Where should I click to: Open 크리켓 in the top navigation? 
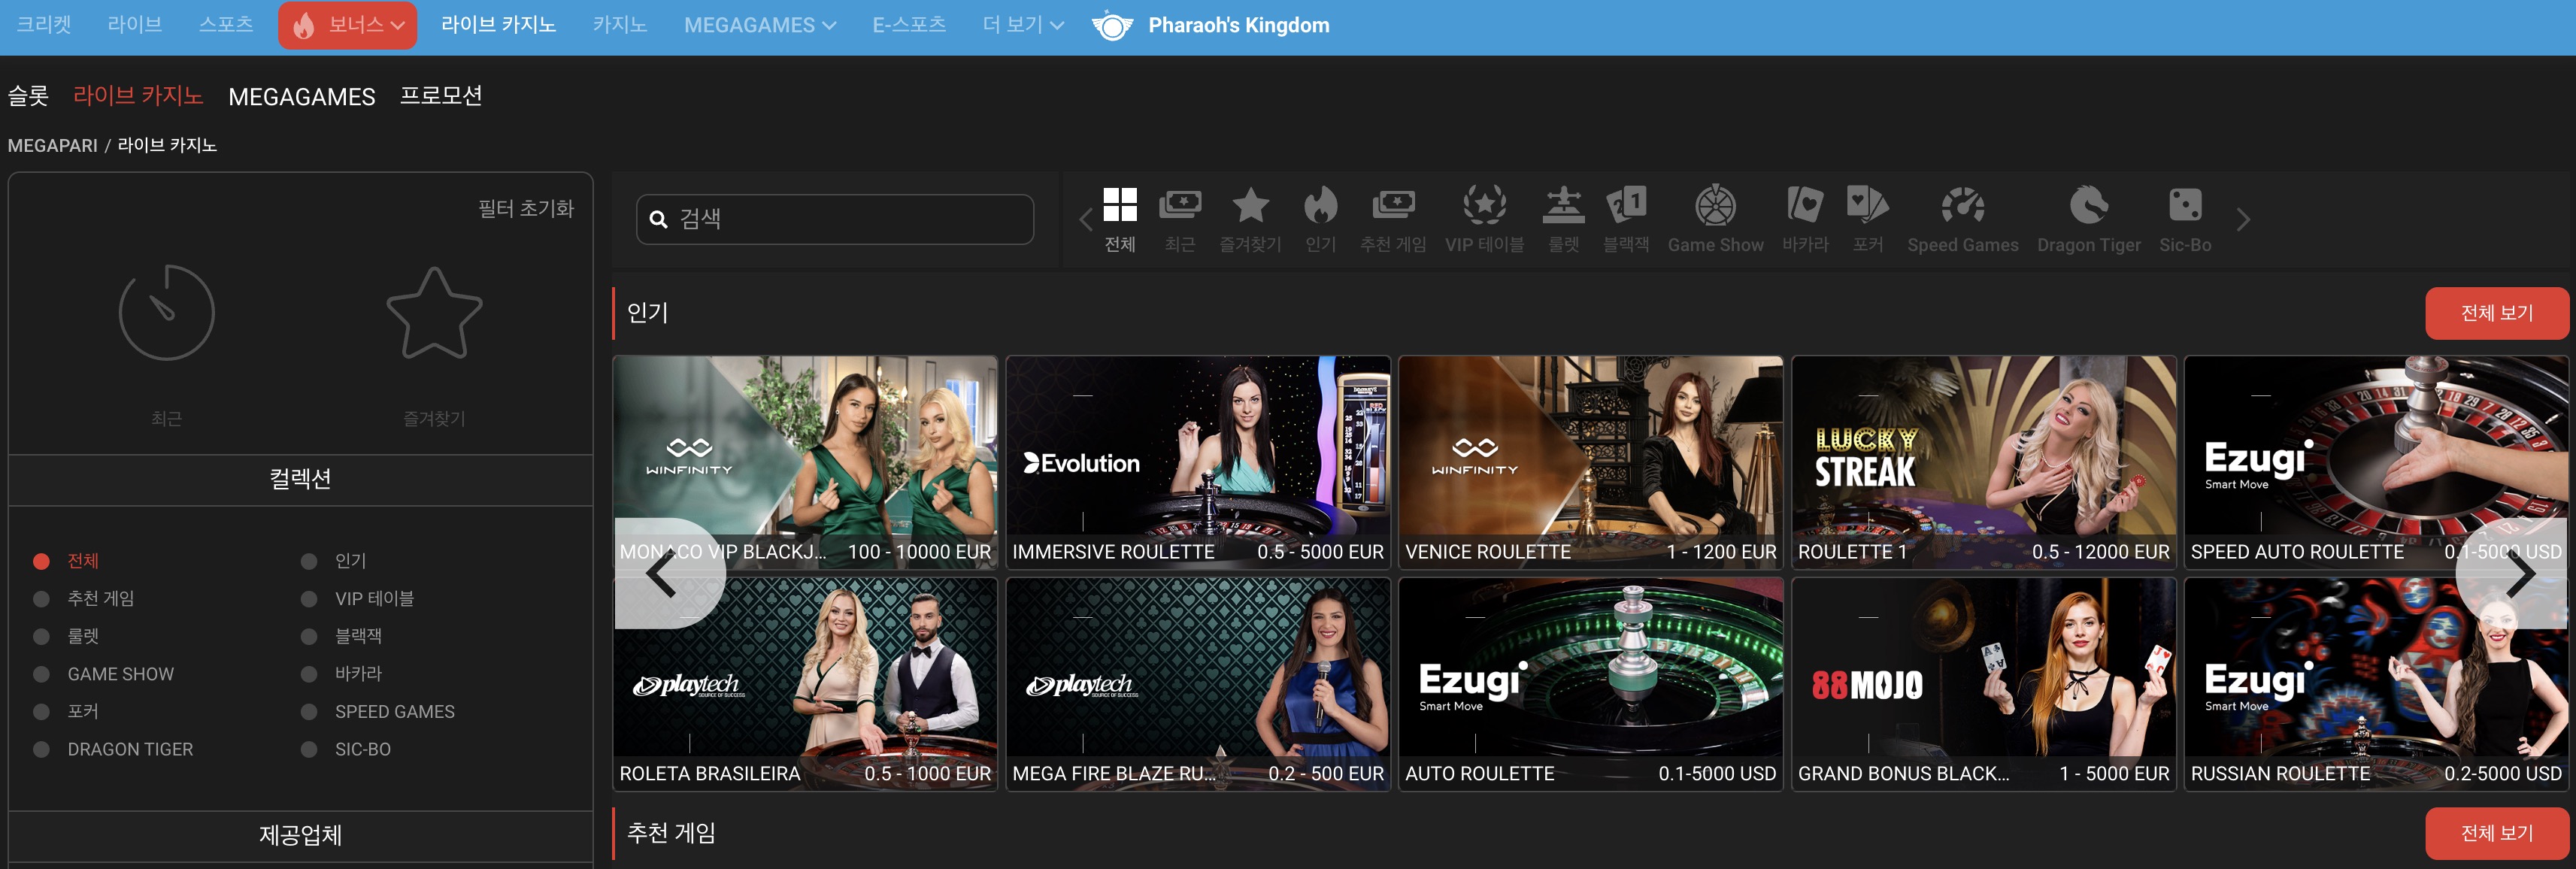pos(44,25)
